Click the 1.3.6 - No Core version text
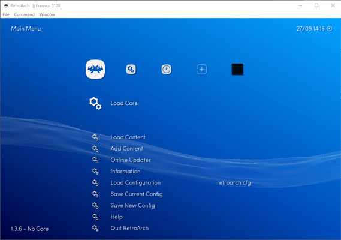This screenshot has width=341, height=240. (x=29, y=229)
